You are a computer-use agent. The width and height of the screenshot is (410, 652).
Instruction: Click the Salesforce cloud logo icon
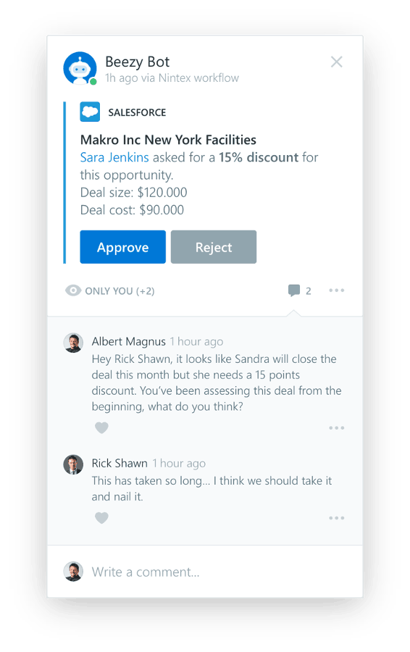click(90, 112)
